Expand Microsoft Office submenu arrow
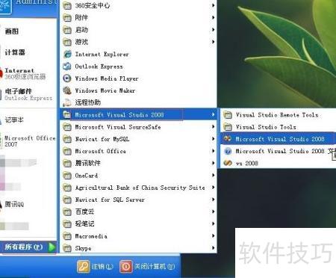 [x=213, y=151]
